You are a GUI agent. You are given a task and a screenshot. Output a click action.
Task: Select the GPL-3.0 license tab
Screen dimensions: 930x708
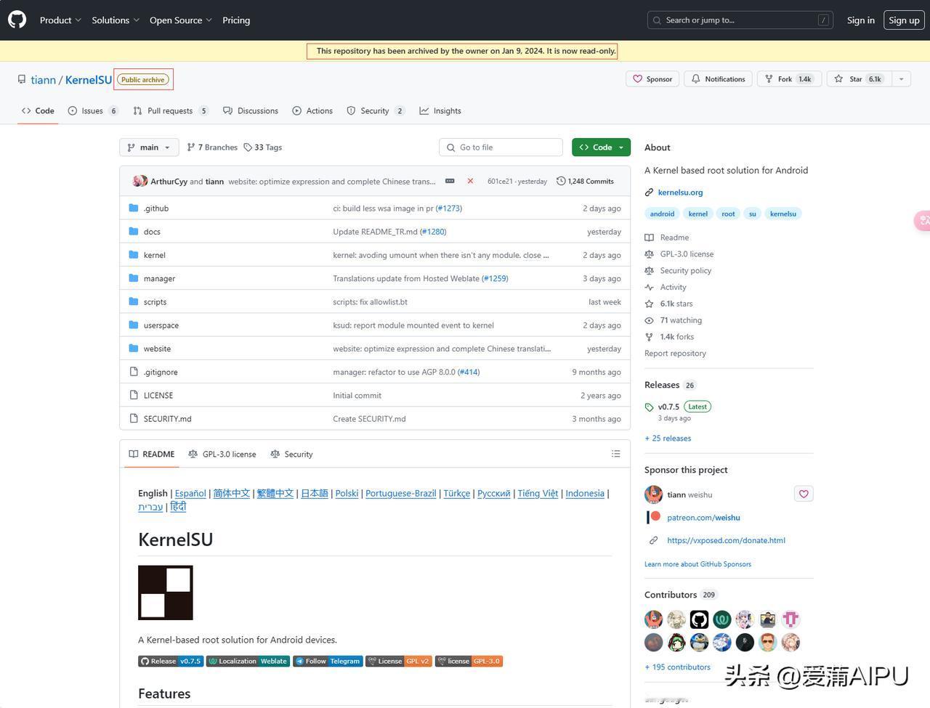click(x=222, y=455)
